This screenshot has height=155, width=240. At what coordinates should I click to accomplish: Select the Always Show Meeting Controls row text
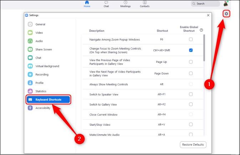[108, 84]
